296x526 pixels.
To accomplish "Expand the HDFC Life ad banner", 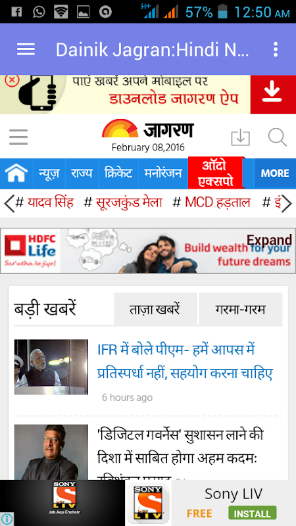I will pos(269,240).
